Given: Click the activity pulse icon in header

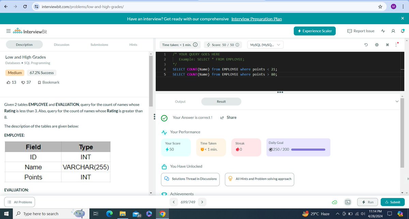Looking at the screenshot, I should pyautogui.click(x=383, y=31).
